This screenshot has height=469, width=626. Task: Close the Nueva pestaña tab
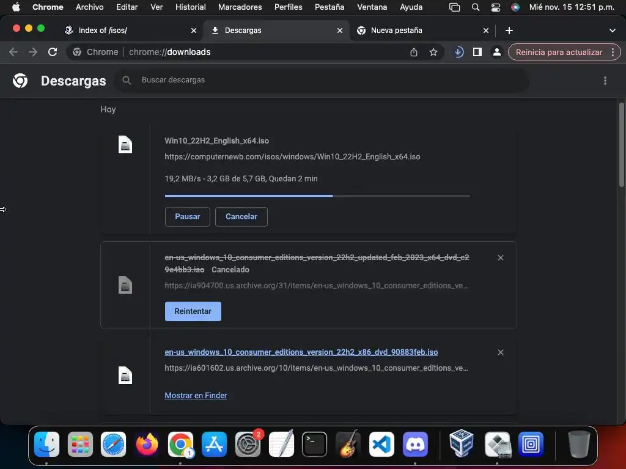click(x=485, y=31)
